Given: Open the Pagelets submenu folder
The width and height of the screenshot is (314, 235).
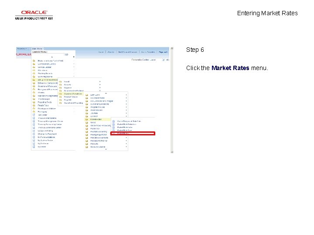Looking at the screenshot, I should click(68, 100).
